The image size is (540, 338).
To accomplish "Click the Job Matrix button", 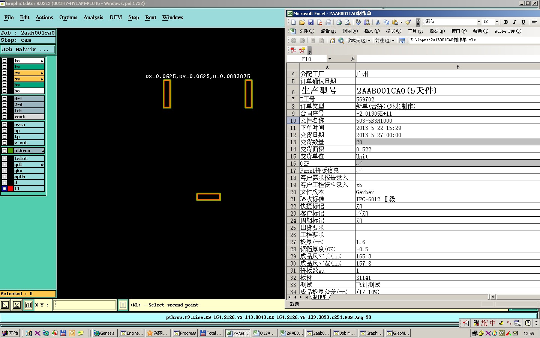I will coord(28,50).
